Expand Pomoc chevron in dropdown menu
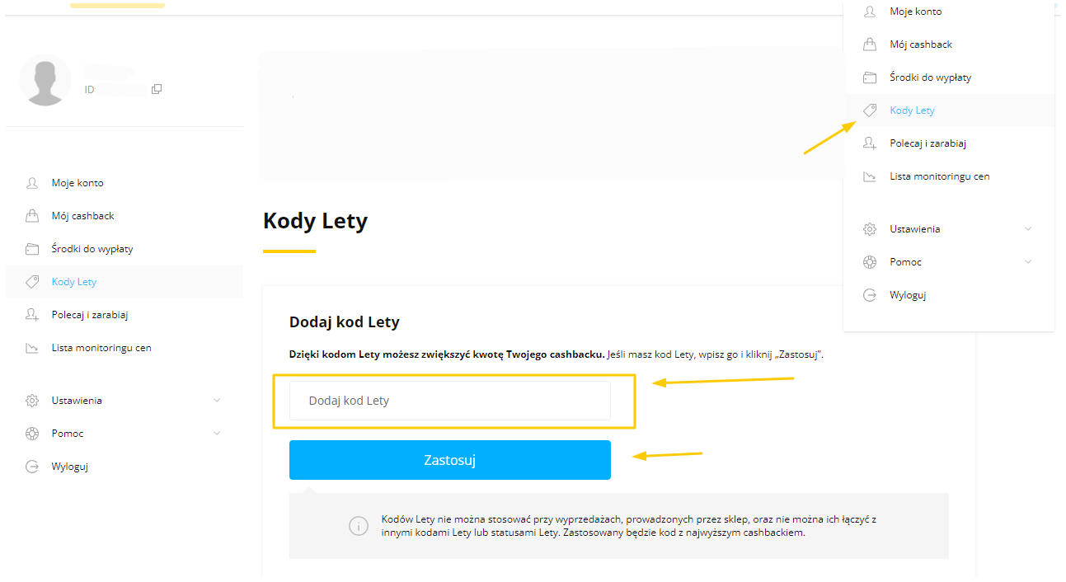 (x=1028, y=262)
